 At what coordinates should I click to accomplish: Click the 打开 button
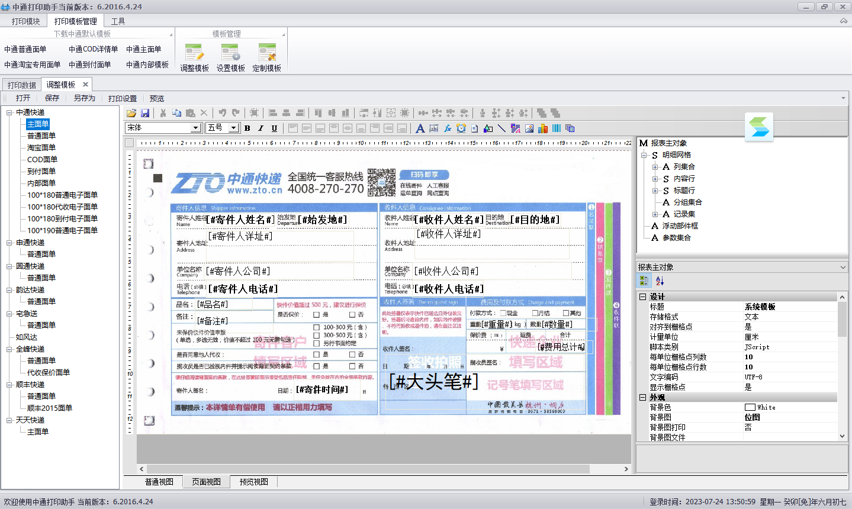pos(23,98)
